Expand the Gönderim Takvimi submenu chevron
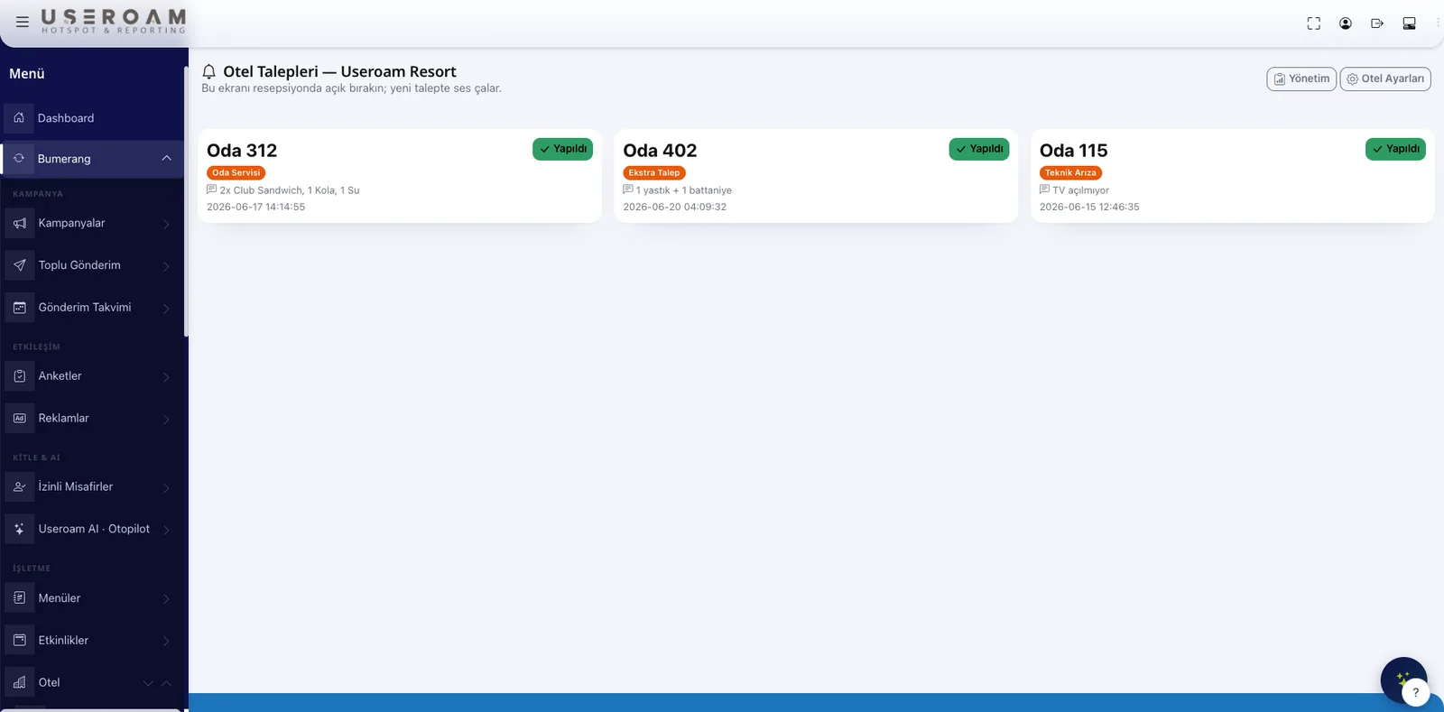1444x712 pixels. [166, 309]
